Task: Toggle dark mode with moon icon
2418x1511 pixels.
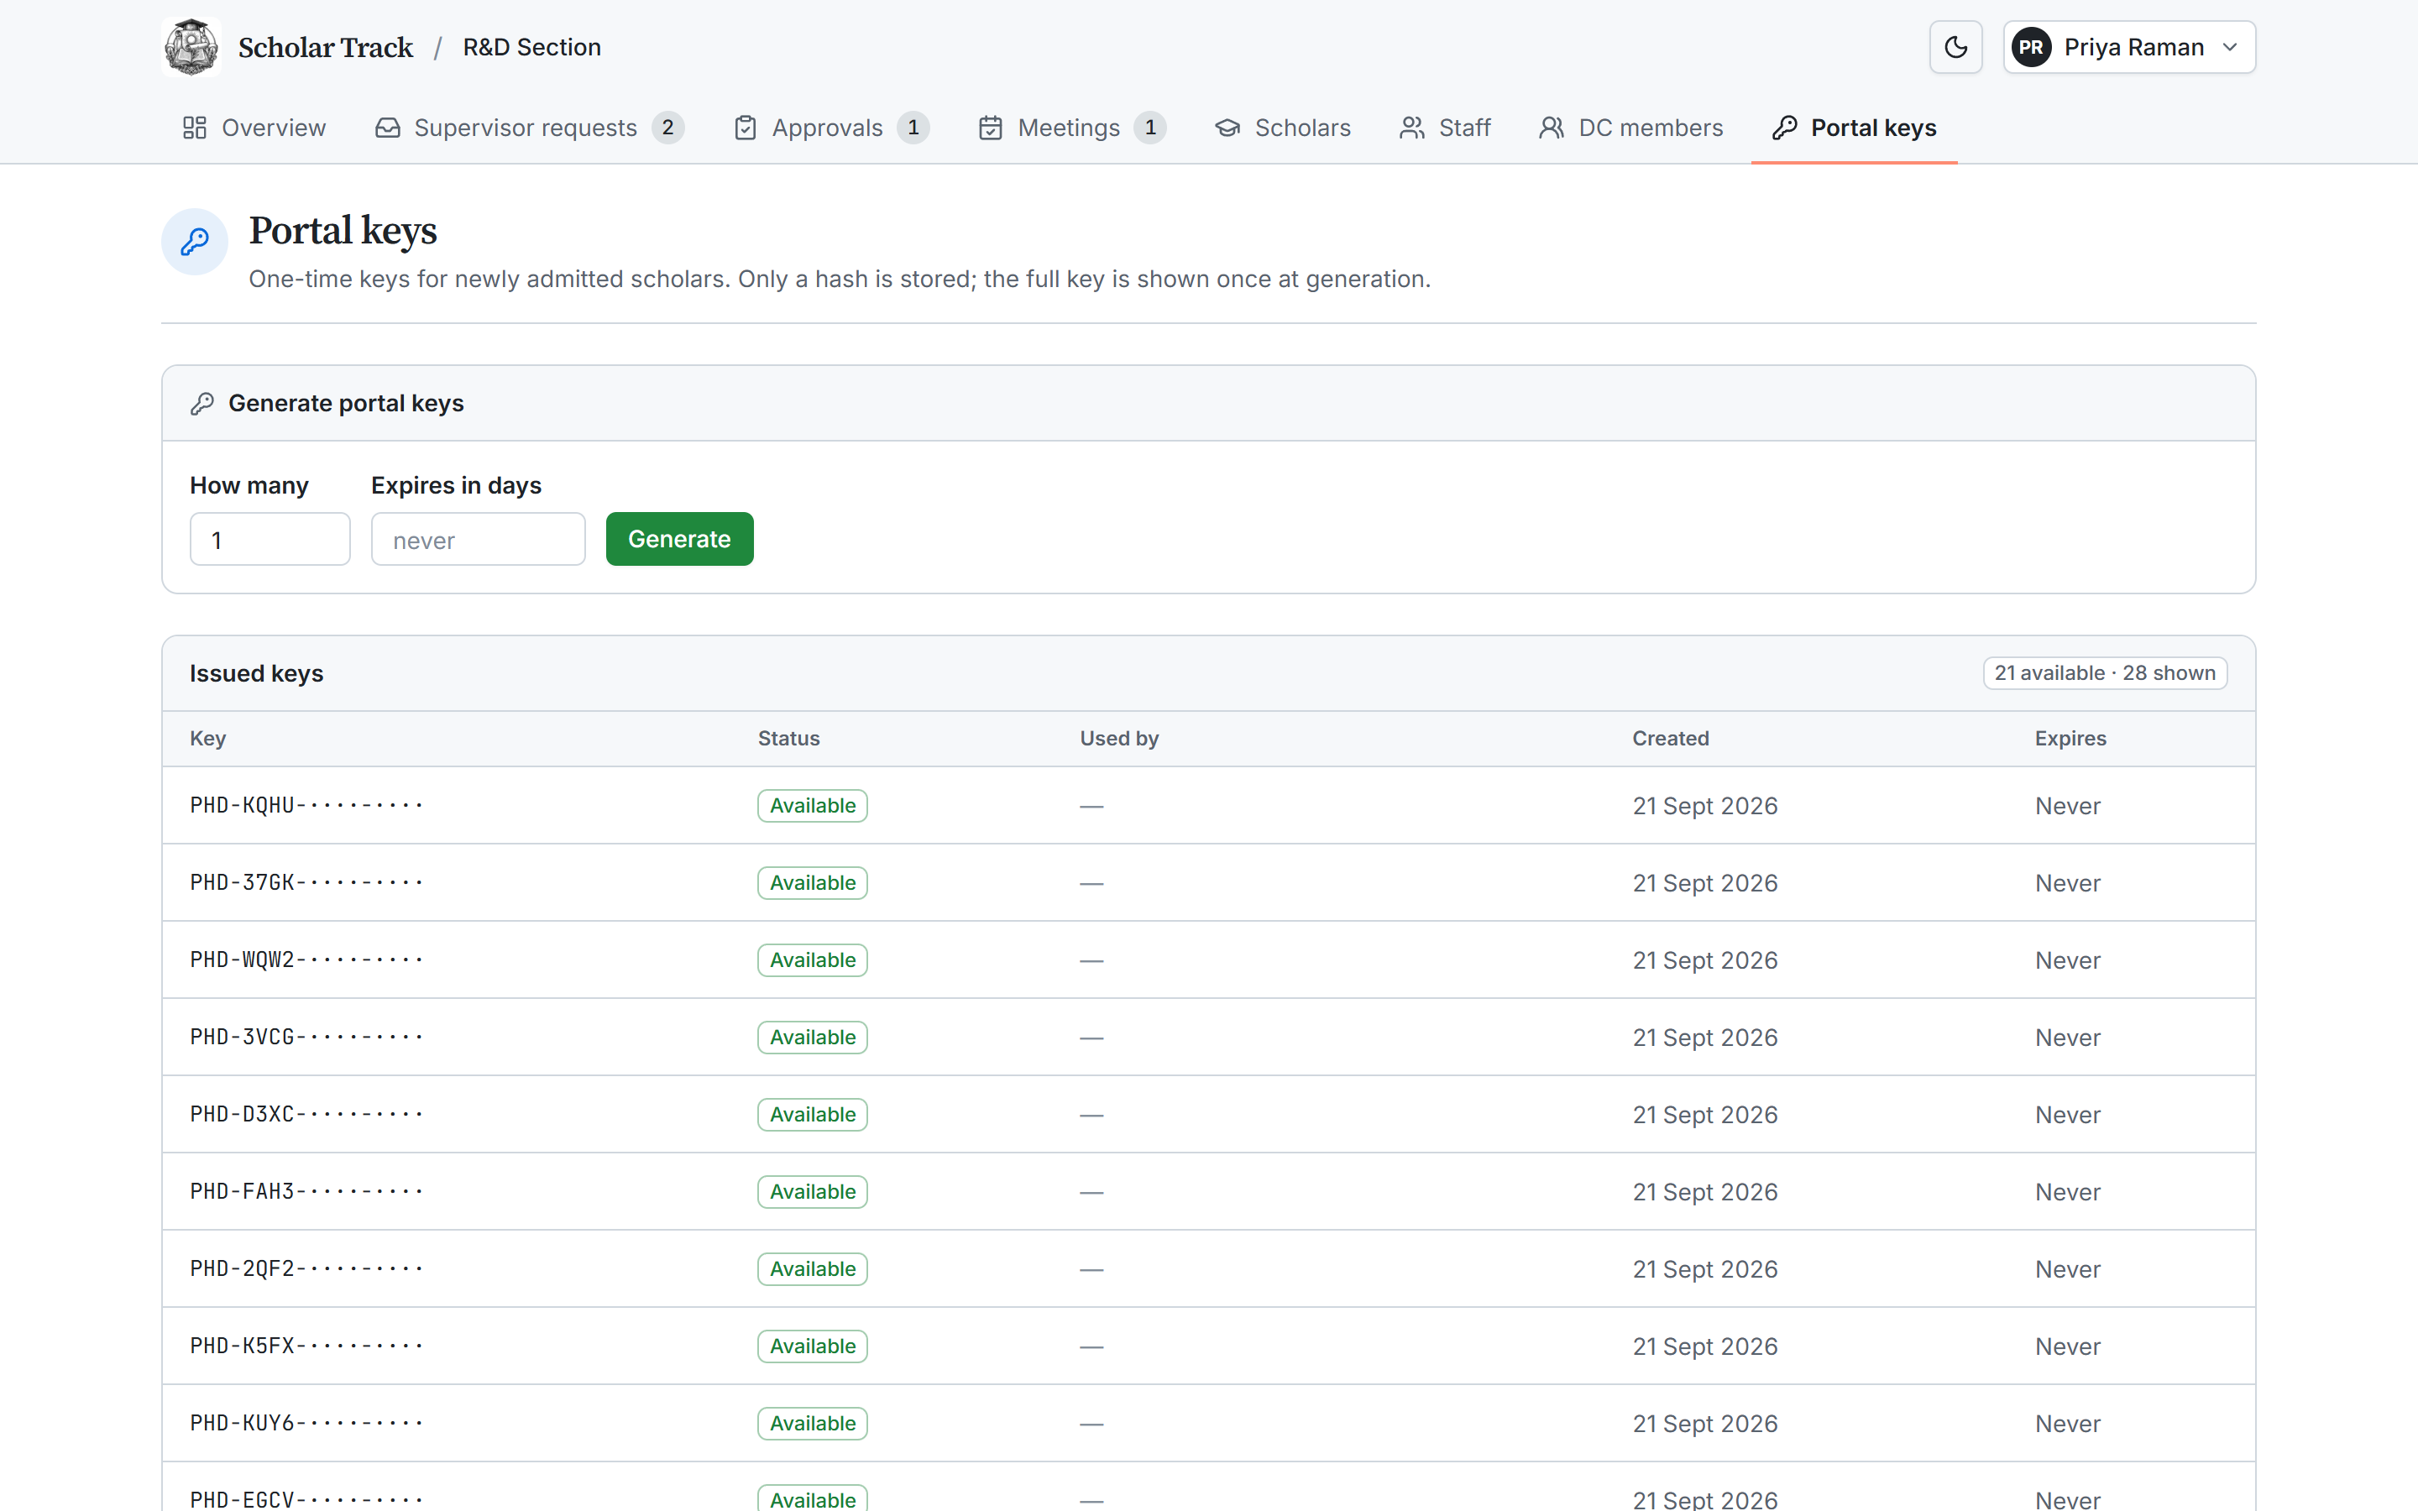Action: (x=1955, y=47)
